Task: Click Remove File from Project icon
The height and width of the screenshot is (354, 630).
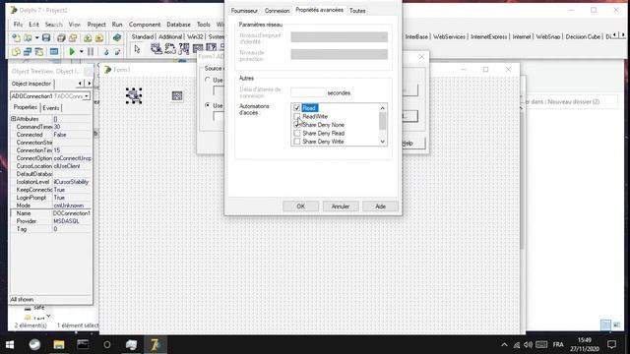Action: [x=99, y=38]
